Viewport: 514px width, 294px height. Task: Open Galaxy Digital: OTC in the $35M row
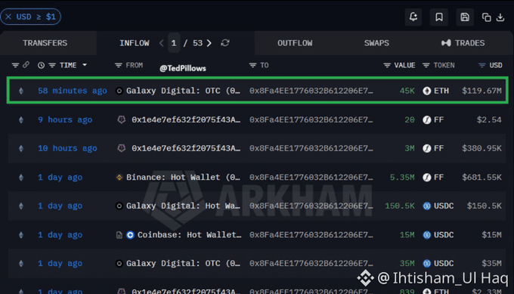[183, 263]
